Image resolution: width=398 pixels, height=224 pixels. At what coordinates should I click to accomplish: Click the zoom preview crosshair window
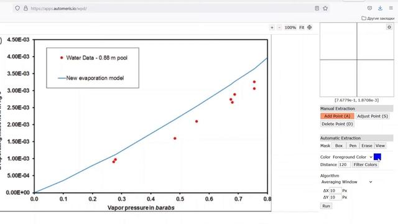coord(357,60)
